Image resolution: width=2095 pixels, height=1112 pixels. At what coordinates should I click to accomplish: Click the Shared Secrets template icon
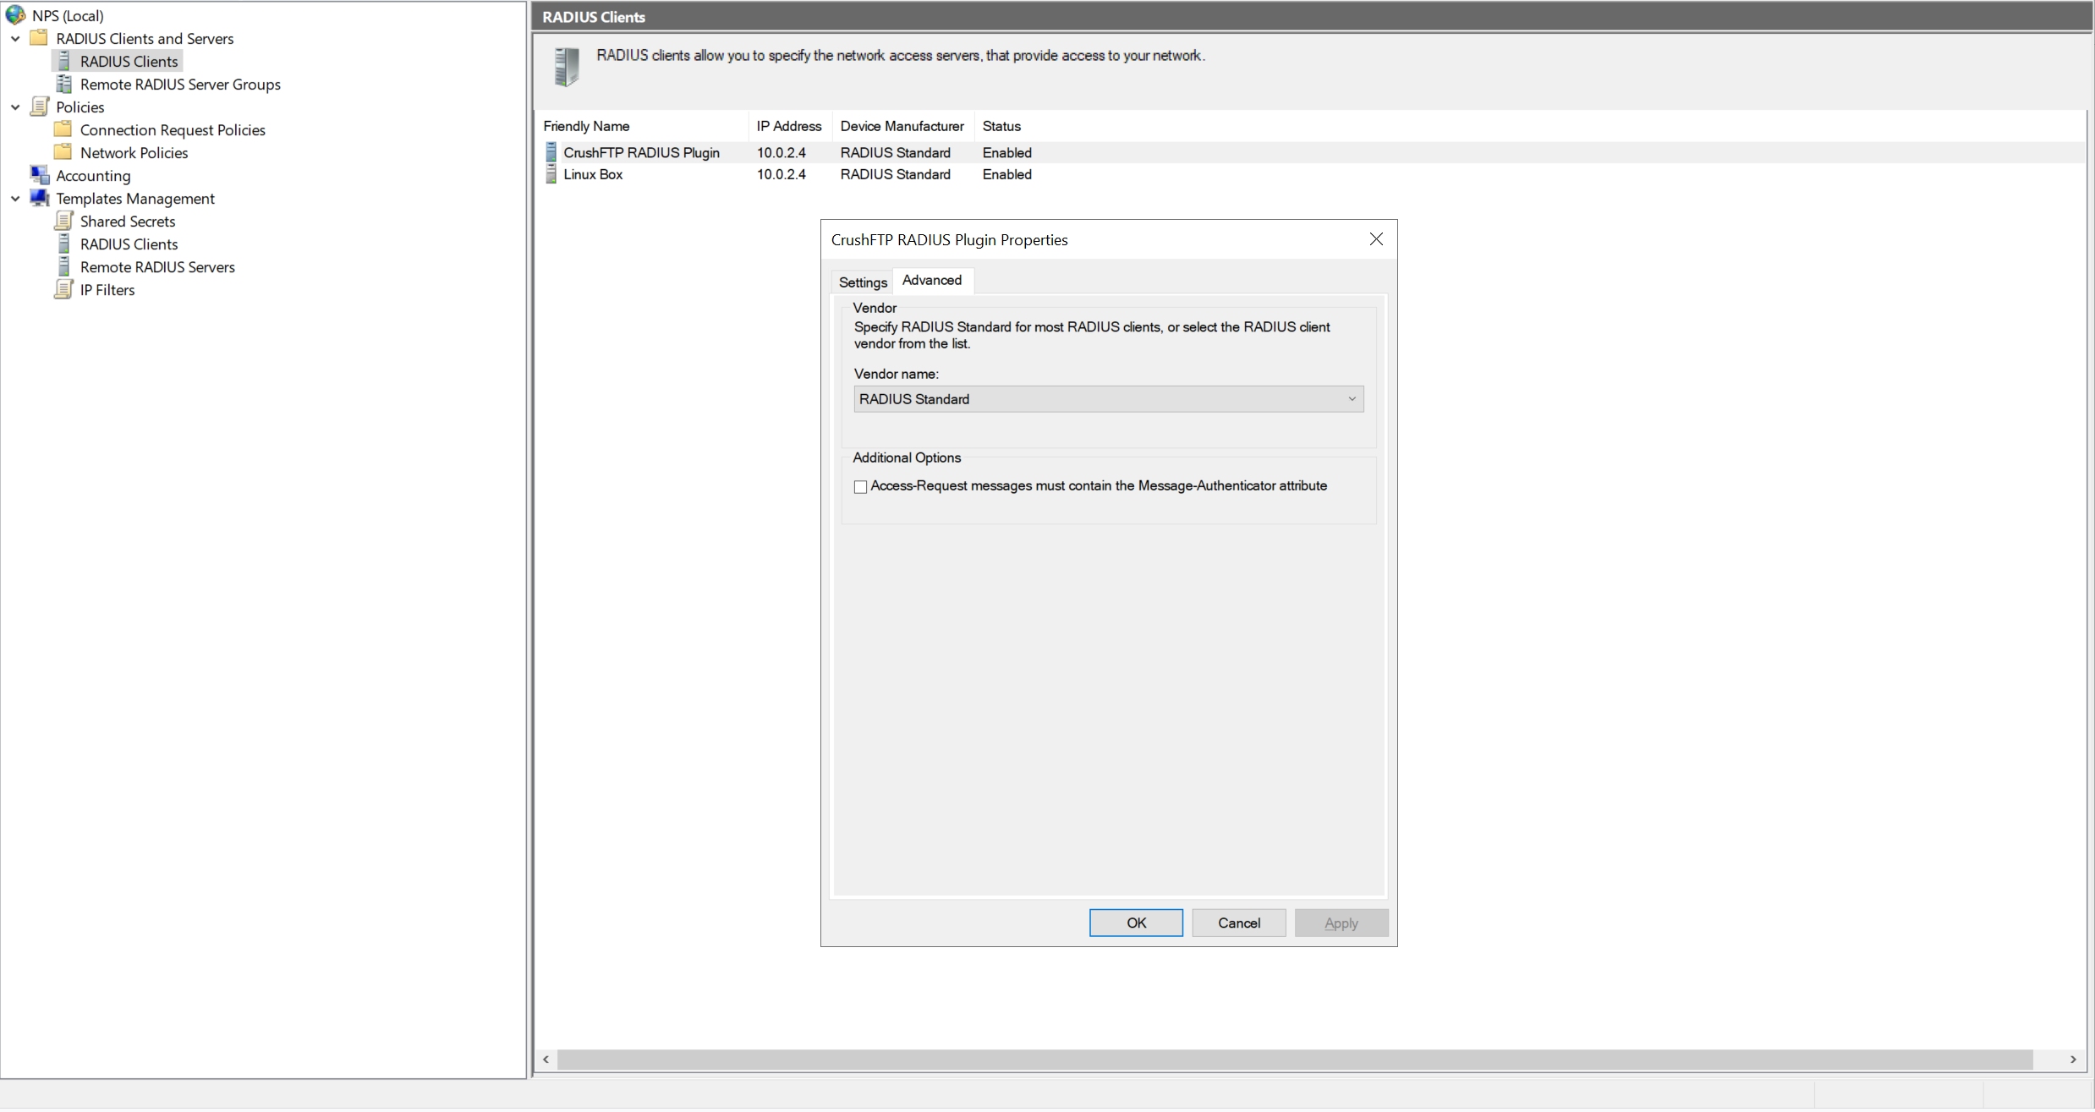click(x=63, y=221)
